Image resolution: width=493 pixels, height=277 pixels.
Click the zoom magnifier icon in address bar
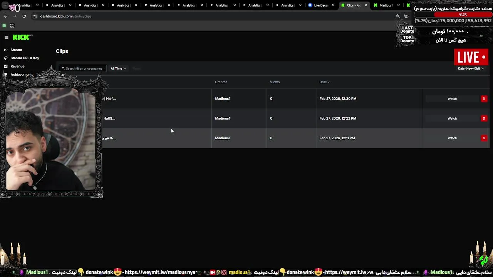(398, 16)
